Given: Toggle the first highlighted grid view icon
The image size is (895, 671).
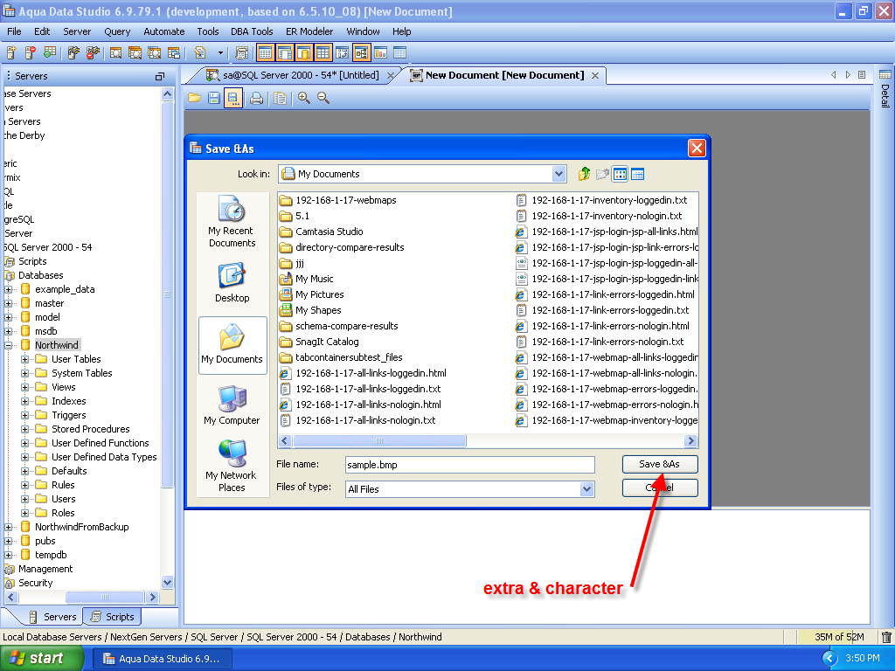Looking at the screenshot, I should [265, 53].
